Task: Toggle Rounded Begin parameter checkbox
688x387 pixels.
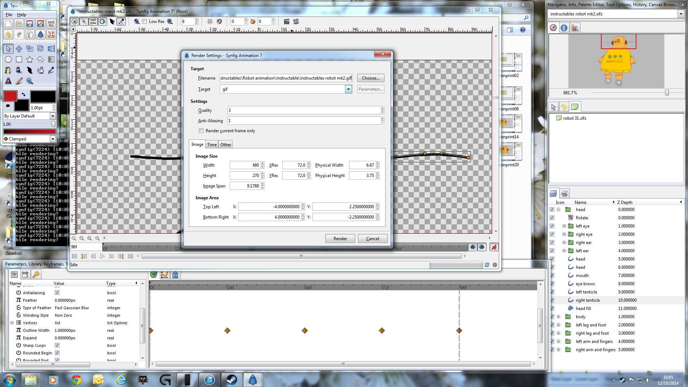Action: point(57,353)
